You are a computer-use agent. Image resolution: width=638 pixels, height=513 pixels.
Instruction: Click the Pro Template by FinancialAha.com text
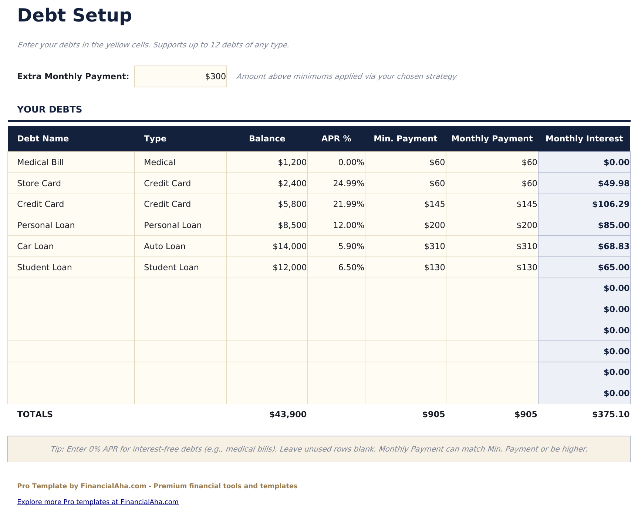[x=157, y=486]
